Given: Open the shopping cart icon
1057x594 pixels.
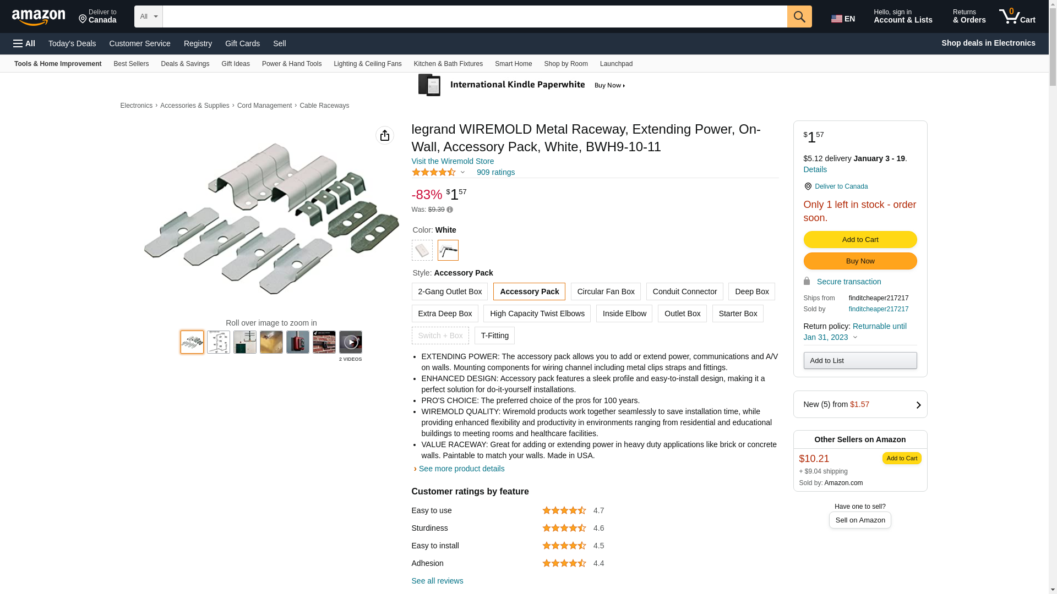Looking at the screenshot, I should pyautogui.click(x=1017, y=16).
